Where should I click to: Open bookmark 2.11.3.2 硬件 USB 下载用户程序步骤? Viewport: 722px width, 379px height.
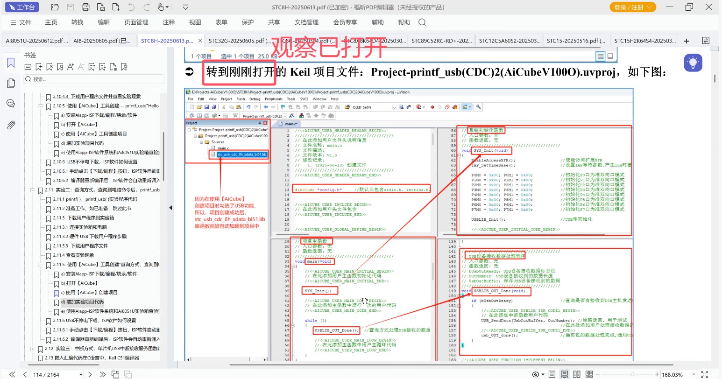[x=90, y=237]
